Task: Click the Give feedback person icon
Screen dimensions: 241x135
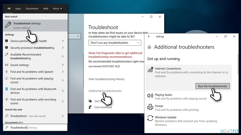Action: point(90,107)
